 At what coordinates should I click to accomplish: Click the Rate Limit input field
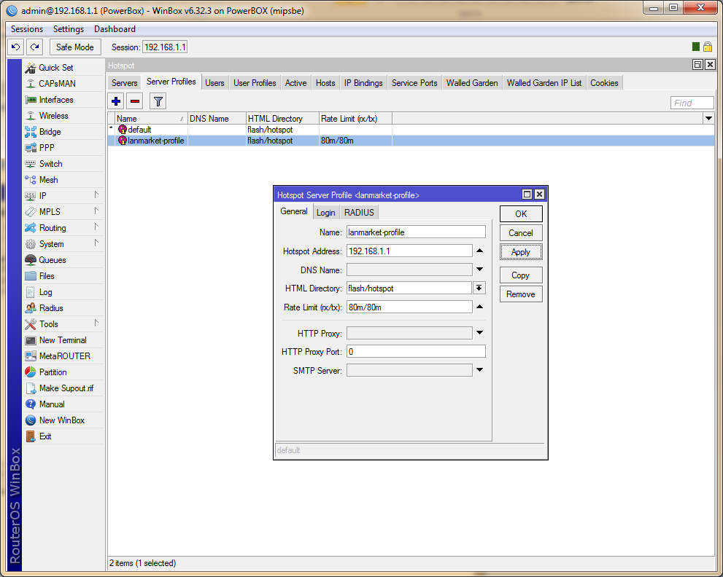click(409, 307)
